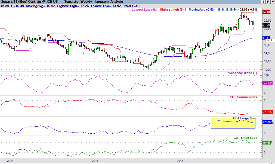Viewport: 275px width, 164px height.
Task: Click the red 24,10 price marker
Action: click(266, 12)
